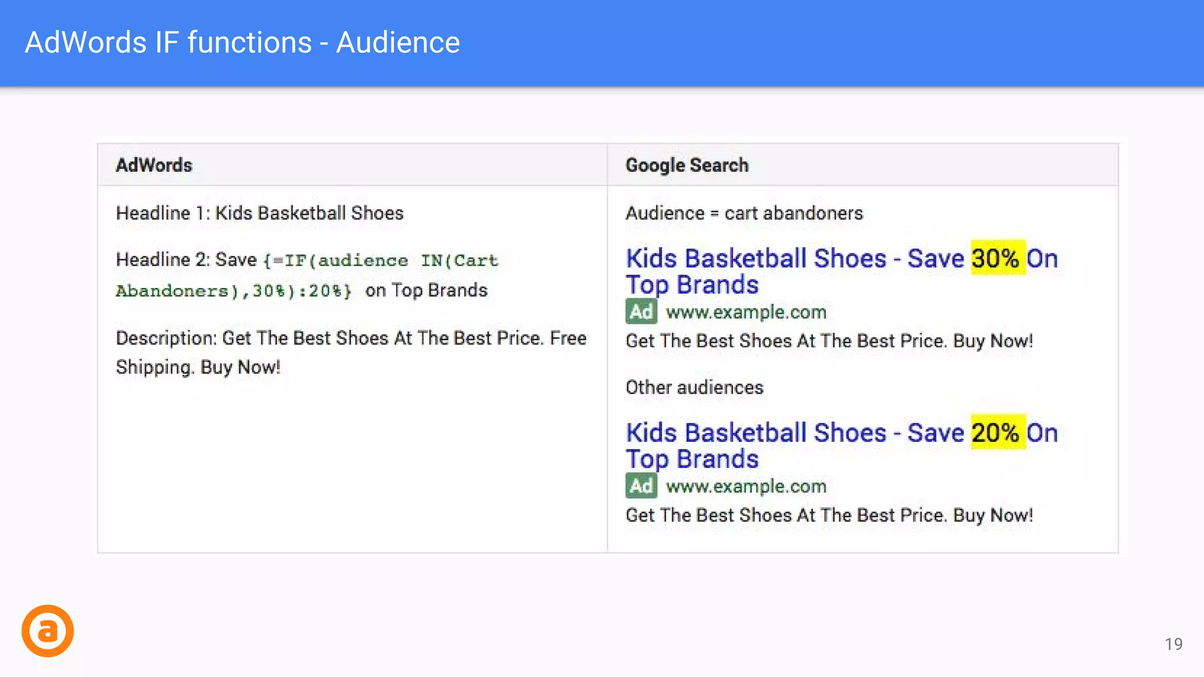Click the 'Other audiences' label
The width and height of the screenshot is (1204, 677).
[694, 387]
